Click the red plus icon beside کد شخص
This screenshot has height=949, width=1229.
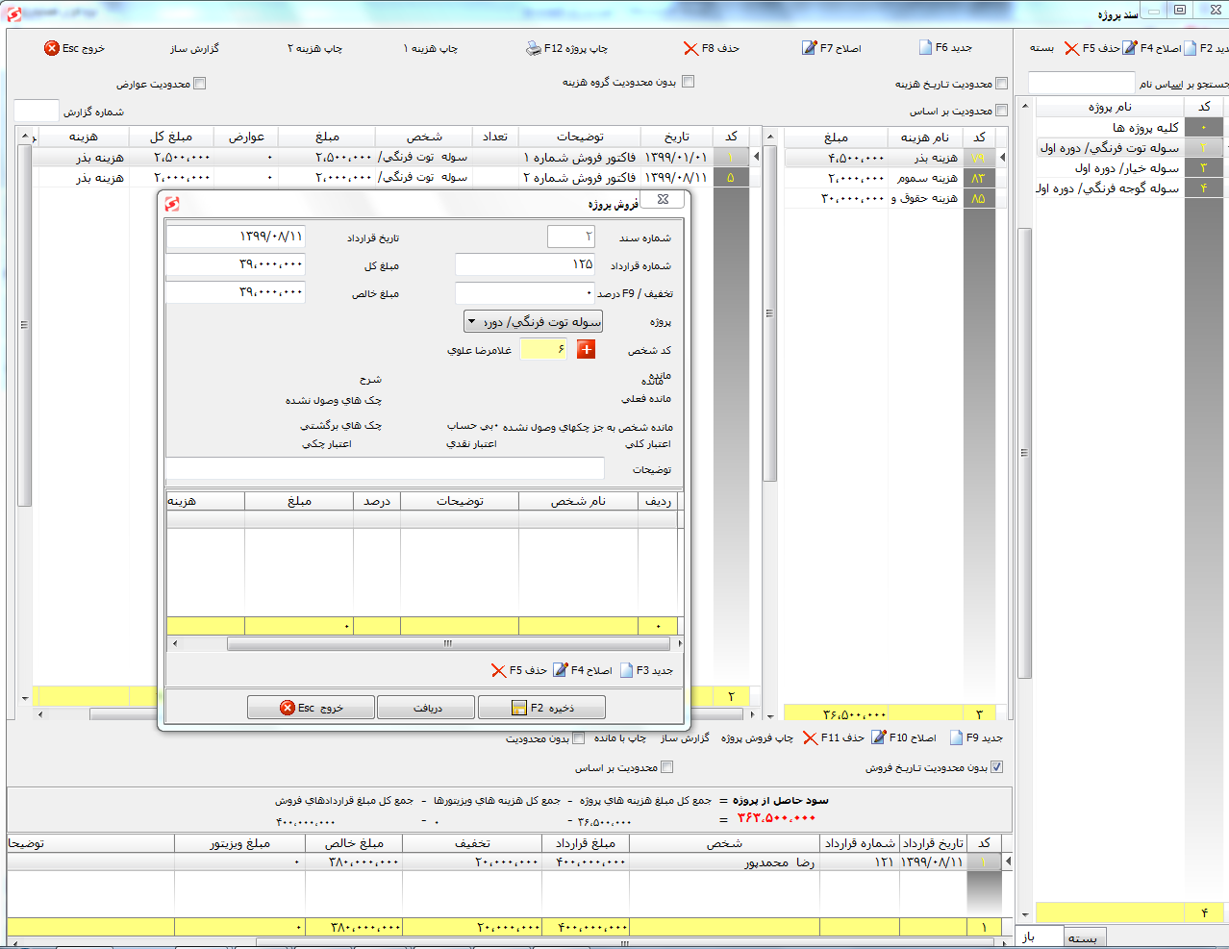point(586,349)
